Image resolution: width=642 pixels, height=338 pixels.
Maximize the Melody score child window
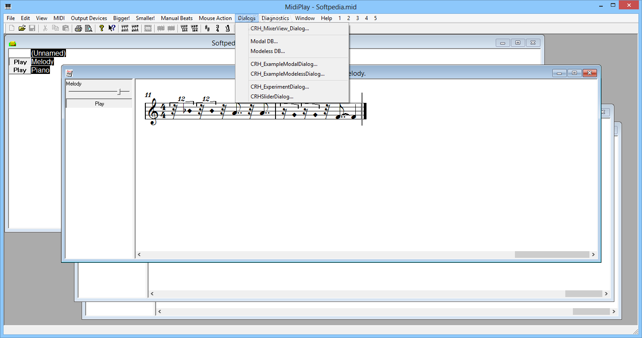click(x=575, y=73)
